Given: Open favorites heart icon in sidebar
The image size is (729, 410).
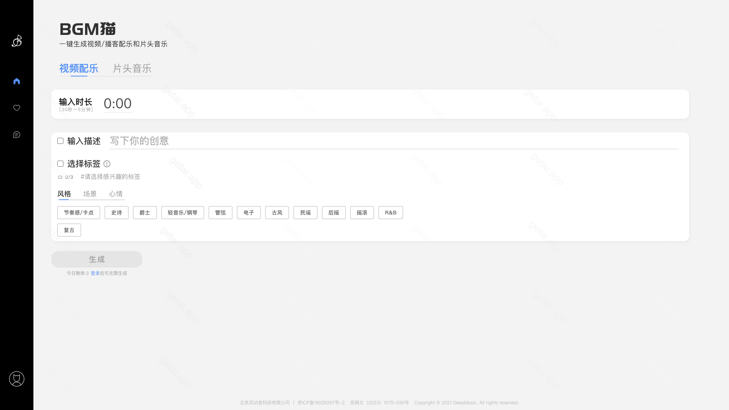Looking at the screenshot, I should [x=17, y=108].
